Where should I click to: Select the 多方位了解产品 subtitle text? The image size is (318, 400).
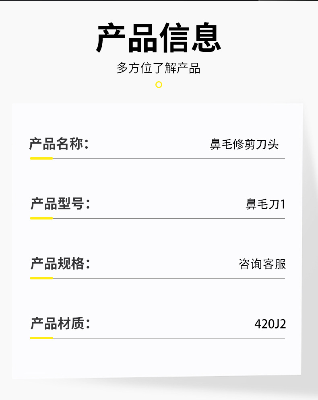click(159, 68)
